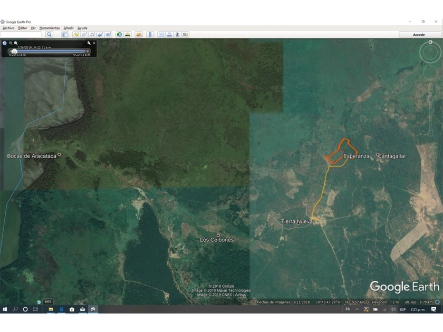The height and width of the screenshot is (332, 443).
Task: Click the email icon in toolbar
Action: point(161,34)
